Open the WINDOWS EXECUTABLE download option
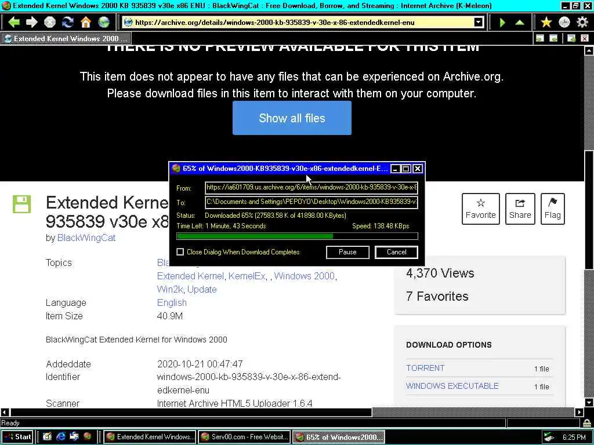 (452, 386)
